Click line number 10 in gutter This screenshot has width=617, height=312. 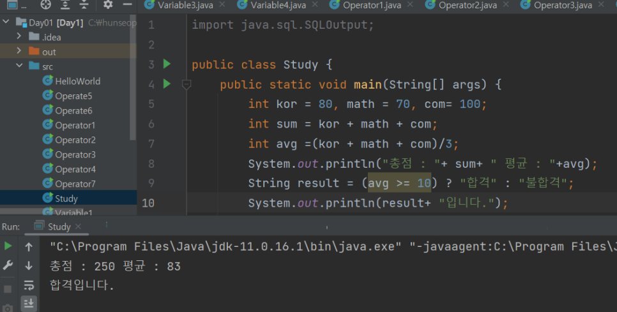coord(148,203)
